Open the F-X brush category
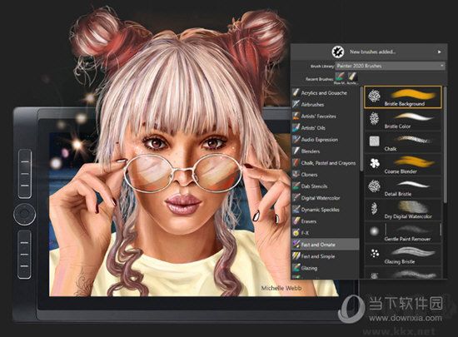Viewport: 458px width, 337px height. [325, 233]
